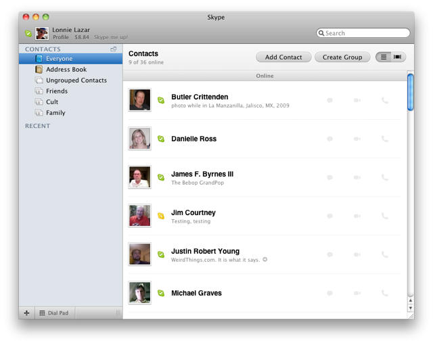Voice call Michael Graves
Screen dimensions: 433x345
pos(385,293)
